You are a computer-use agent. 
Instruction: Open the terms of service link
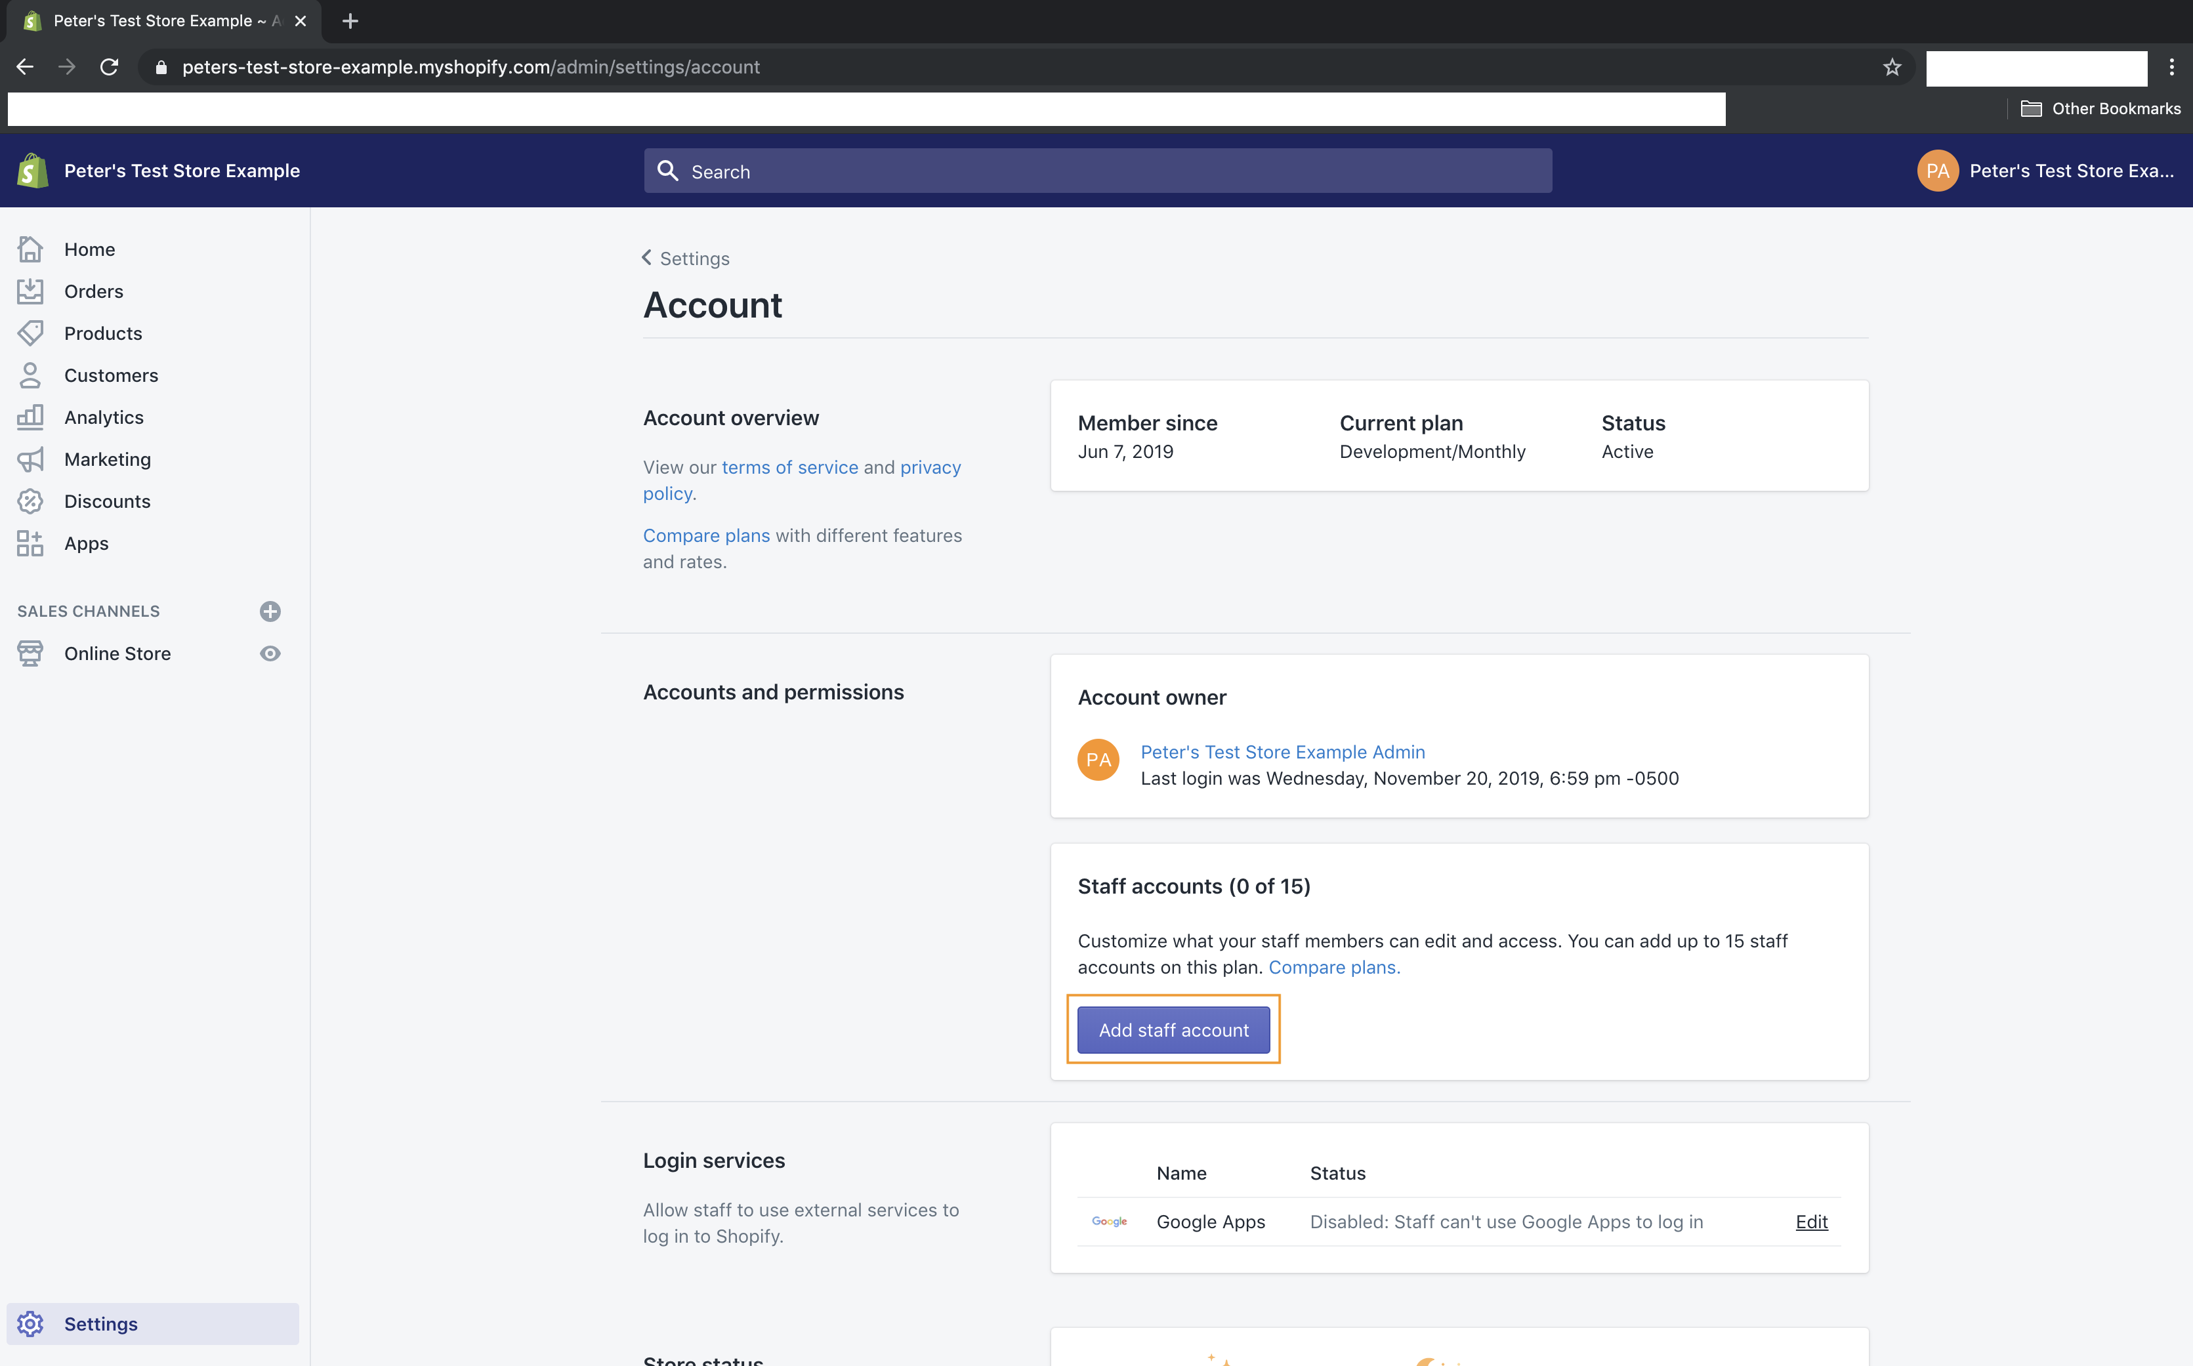(x=790, y=467)
